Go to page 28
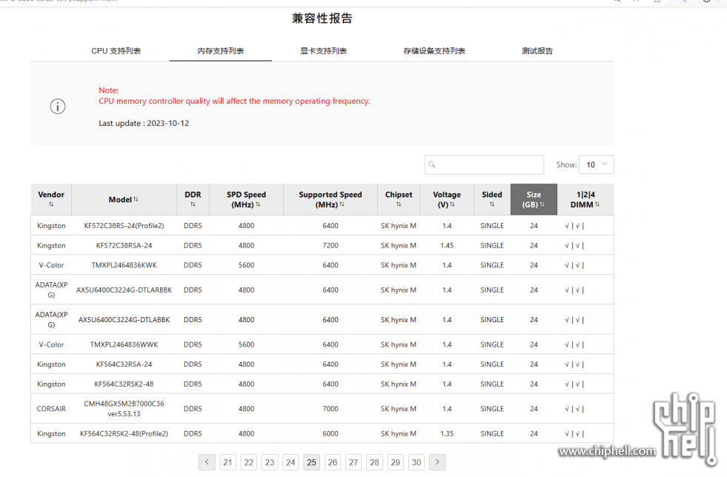The width and height of the screenshot is (727, 477). (375, 462)
